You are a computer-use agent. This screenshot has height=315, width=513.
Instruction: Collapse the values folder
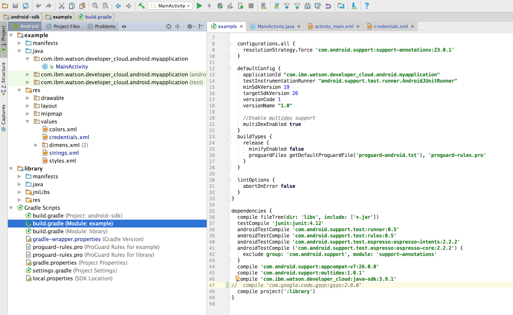28,122
